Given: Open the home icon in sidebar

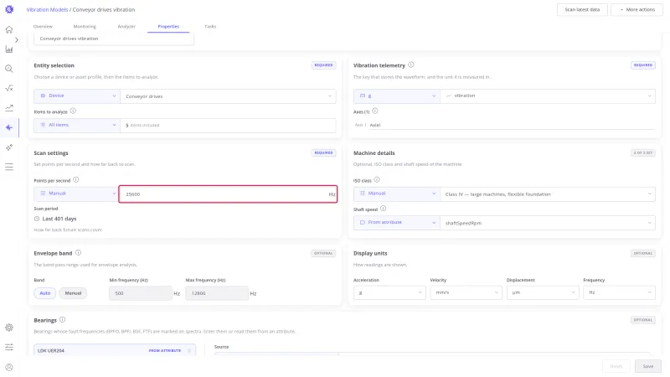Looking at the screenshot, I should coord(9,29).
